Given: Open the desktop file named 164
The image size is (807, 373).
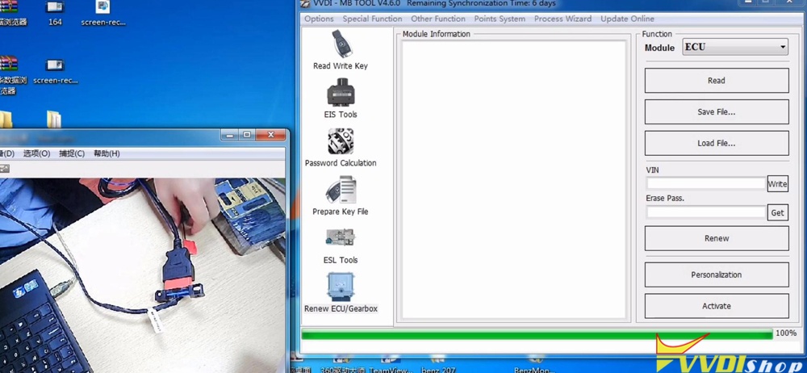Looking at the screenshot, I should (55, 14).
